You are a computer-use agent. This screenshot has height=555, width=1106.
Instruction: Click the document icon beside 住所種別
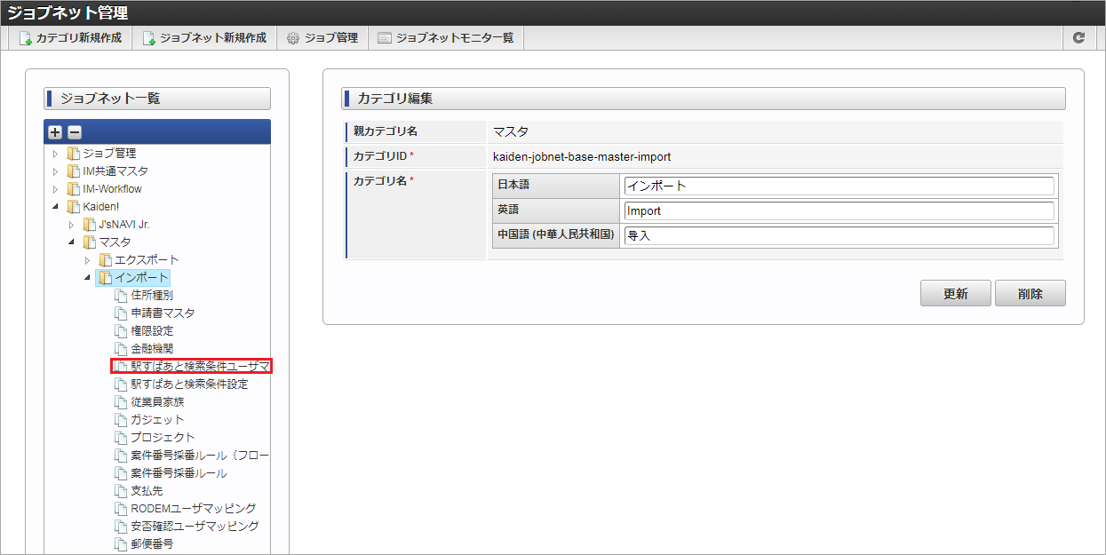click(x=122, y=296)
